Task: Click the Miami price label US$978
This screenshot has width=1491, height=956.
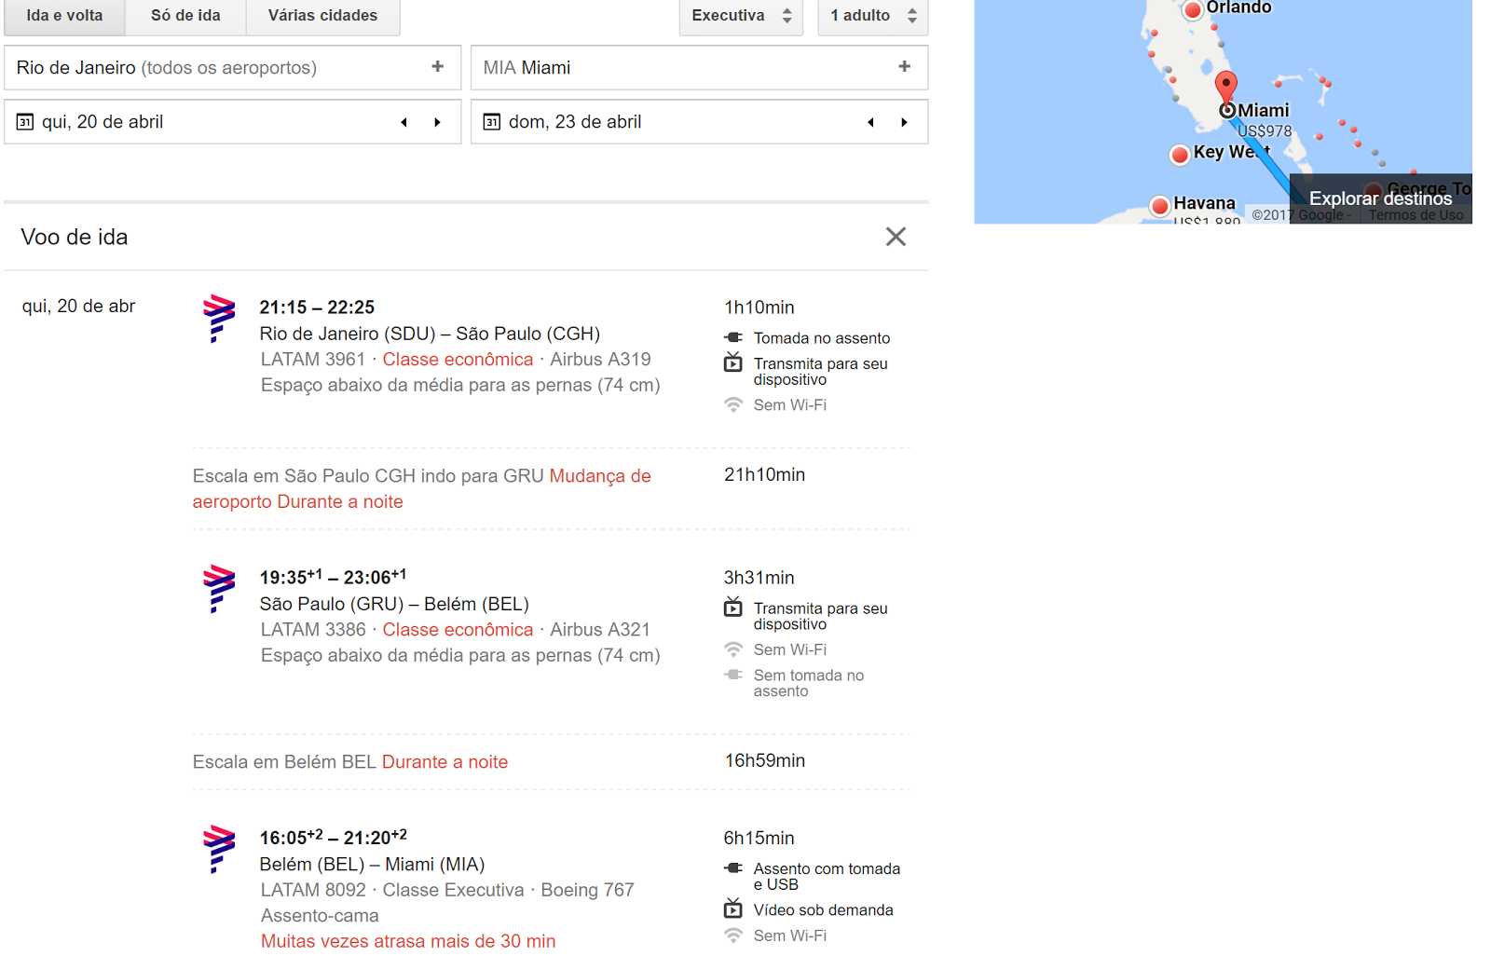Action: coord(1265,131)
